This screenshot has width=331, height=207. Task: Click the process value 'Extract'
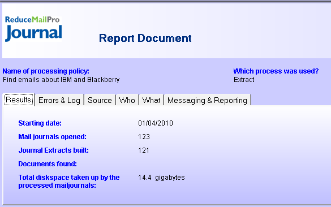point(244,80)
